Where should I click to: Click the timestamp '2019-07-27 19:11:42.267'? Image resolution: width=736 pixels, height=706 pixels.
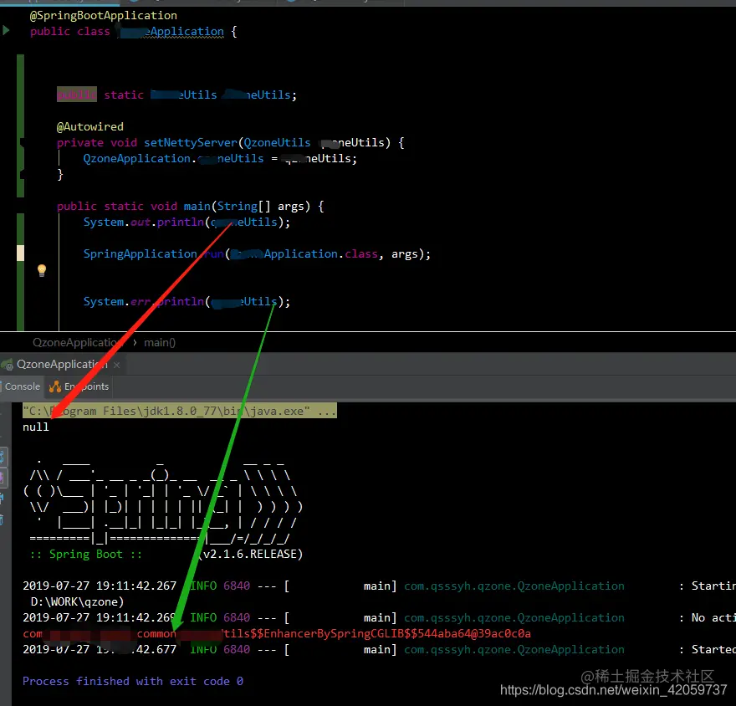100,586
